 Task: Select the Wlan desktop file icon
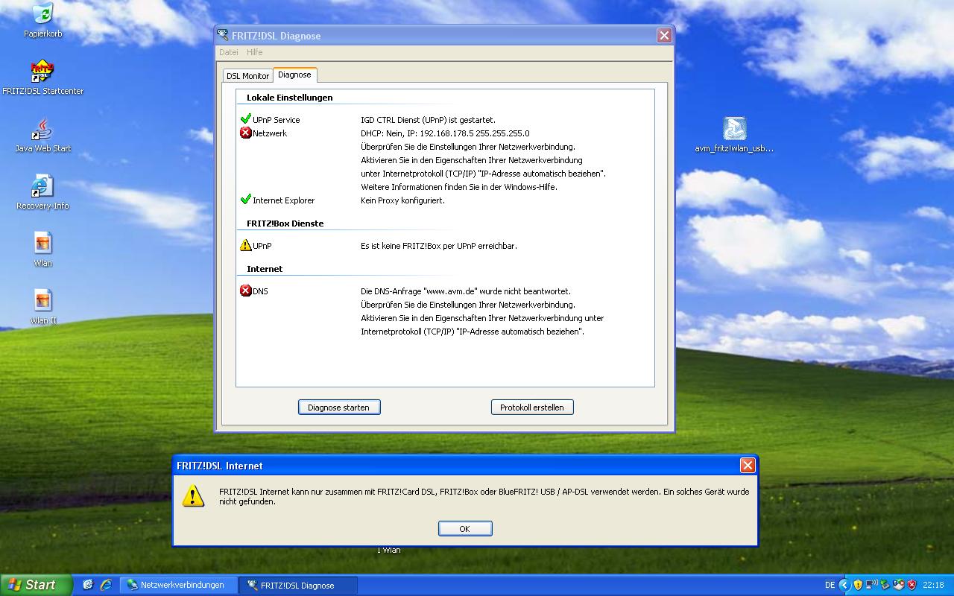(x=42, y=250)
